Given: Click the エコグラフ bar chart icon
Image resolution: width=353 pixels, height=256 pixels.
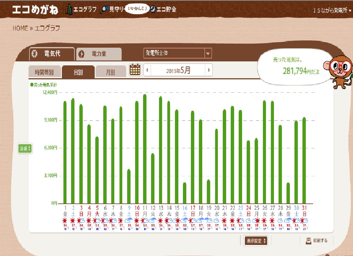Looking at the screenshot, I should click(69, 10).
